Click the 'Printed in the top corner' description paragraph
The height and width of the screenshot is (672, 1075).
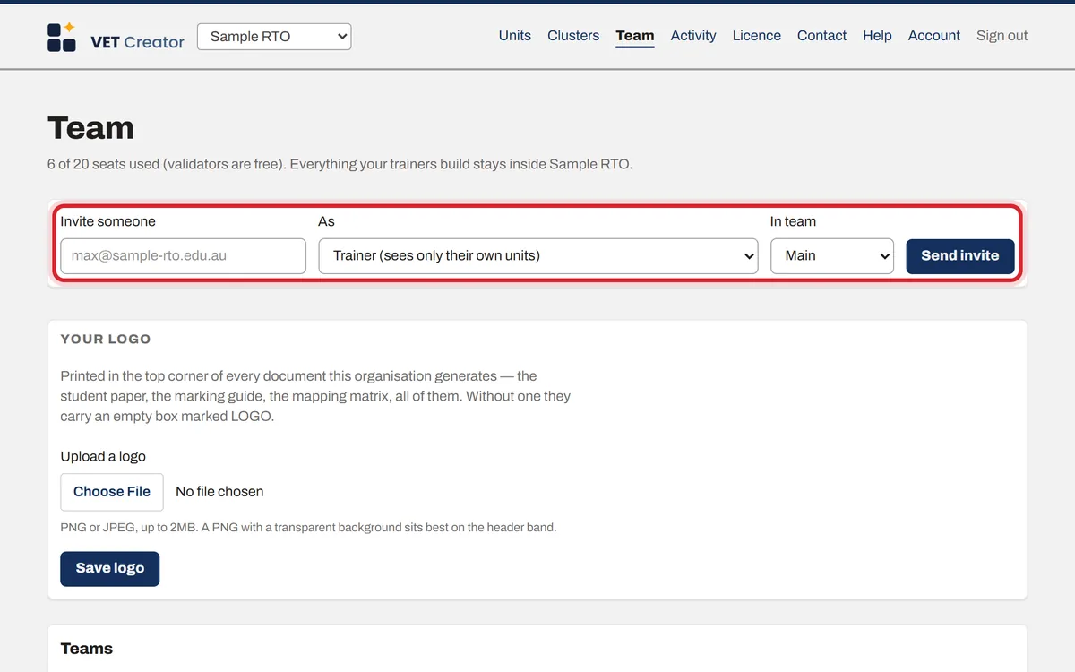click(315, 396)
